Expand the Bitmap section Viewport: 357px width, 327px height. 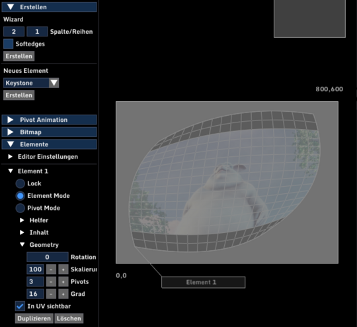[x=49, y=132]
